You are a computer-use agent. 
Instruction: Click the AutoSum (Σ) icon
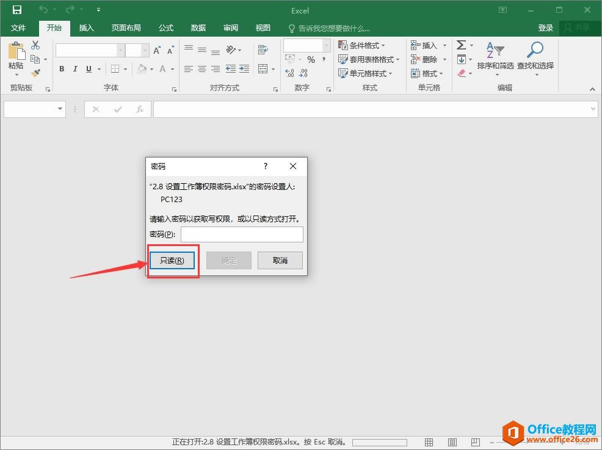click(x=461, y=45)
